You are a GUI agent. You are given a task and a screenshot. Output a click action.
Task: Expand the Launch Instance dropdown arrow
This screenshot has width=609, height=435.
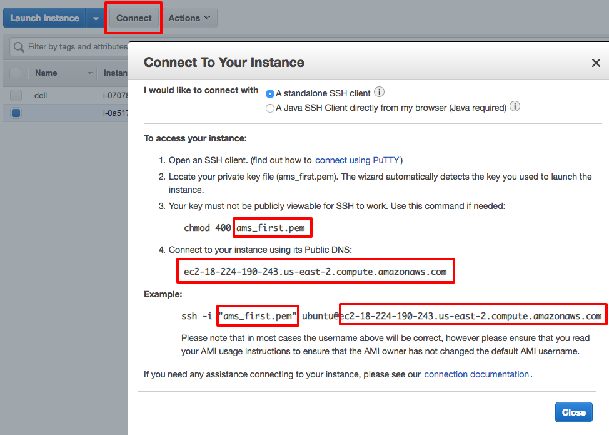pyautogui.click(x=95, y=18)
